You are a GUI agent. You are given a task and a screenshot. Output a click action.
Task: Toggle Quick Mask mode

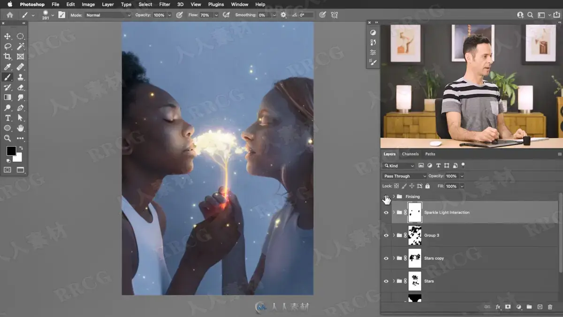(x=8, y=170)
